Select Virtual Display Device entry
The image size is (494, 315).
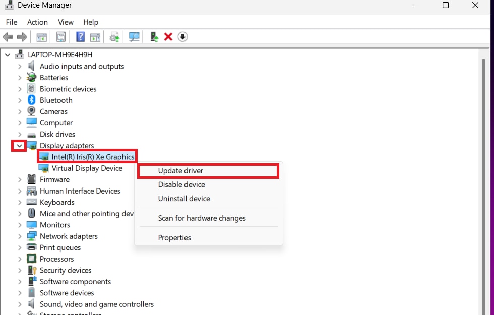pyautogui.click(x=87, y=168)
